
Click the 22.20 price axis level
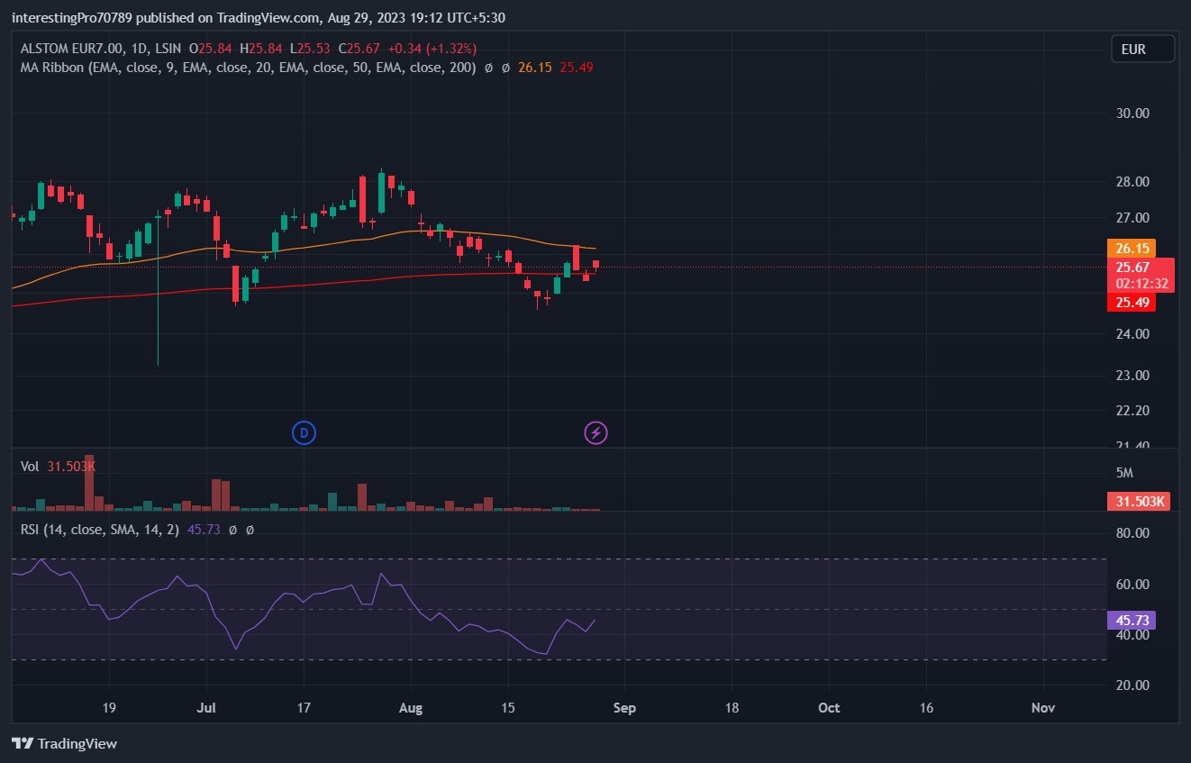pos(1132,411)
